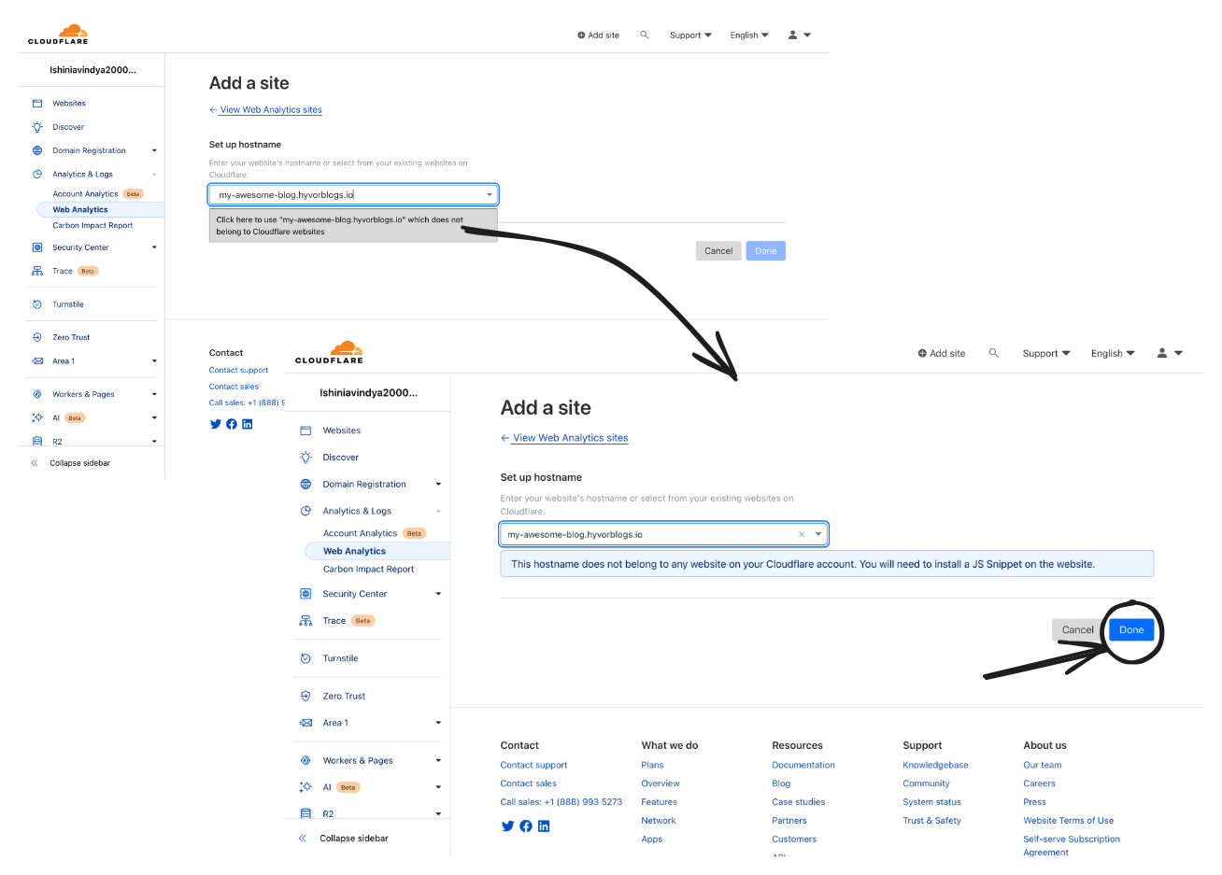This screenshot has height=875, width=1222.
Task: Click the clear (x) icon in the hostname field
Action: (802, 535)
